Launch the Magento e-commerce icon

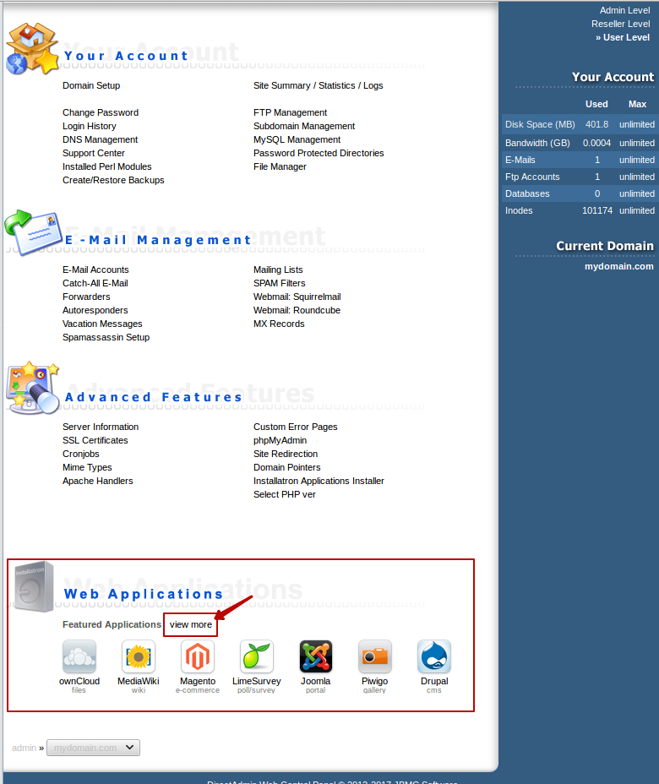[x=198, y=656]
